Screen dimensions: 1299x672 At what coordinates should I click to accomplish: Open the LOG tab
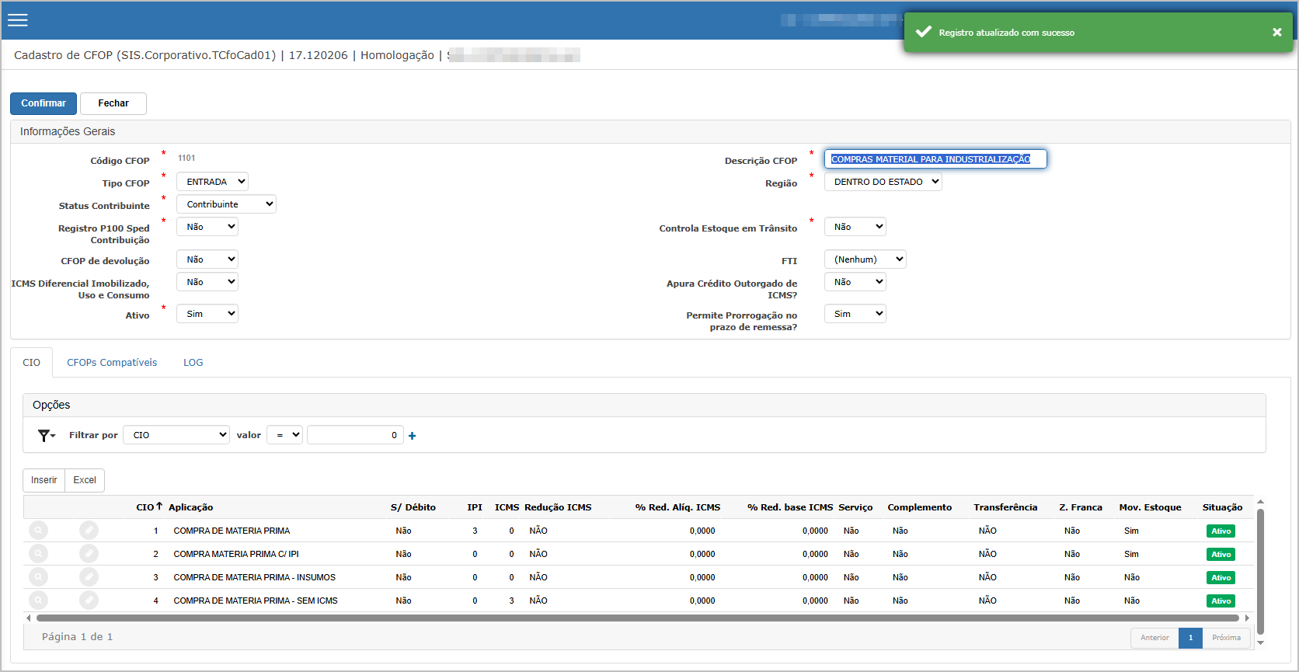[193, 363]
